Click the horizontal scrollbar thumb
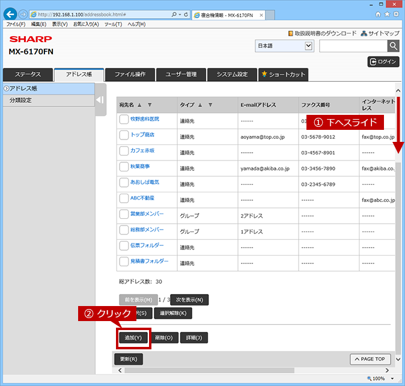Screen dimensions: 405x386 209,370
